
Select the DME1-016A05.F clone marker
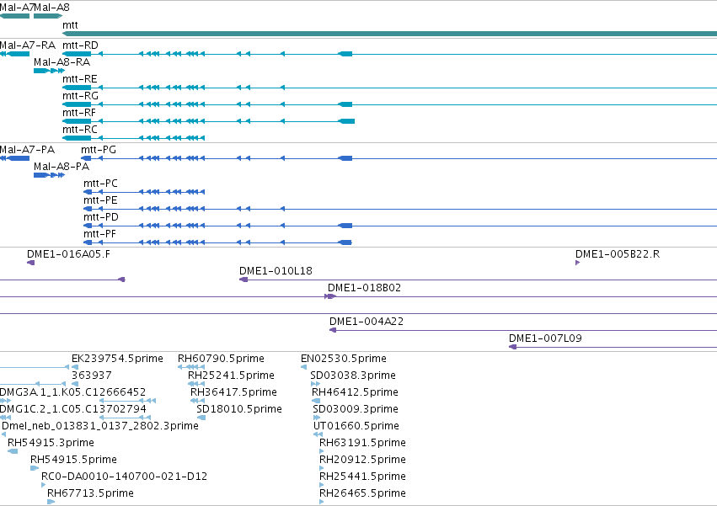30,263
